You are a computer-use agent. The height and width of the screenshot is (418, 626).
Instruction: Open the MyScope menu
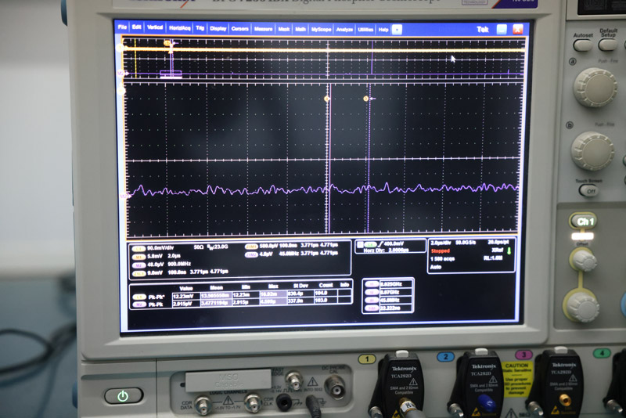point(322,30)
